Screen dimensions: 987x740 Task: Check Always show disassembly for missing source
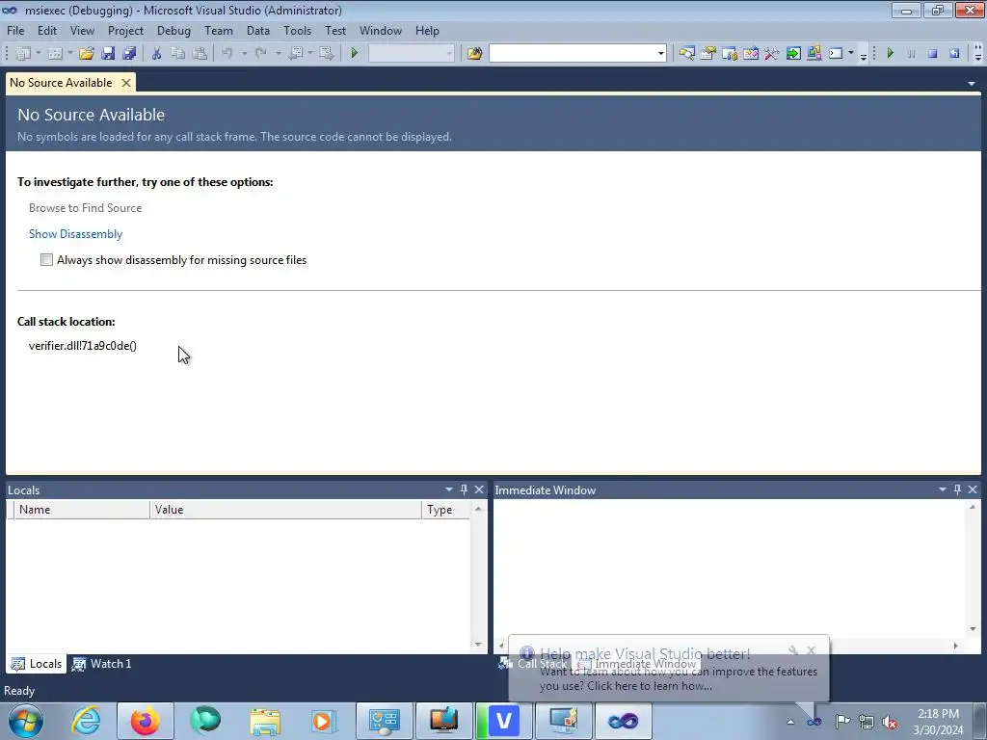click(x=46, y=260)
